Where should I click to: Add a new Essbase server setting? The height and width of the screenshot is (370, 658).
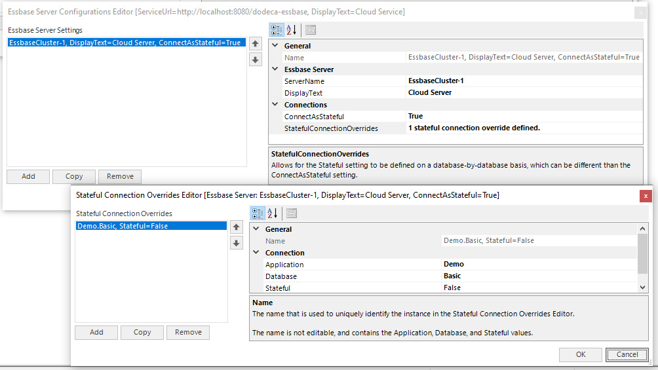pyautogui.click(x=28, y=177)
